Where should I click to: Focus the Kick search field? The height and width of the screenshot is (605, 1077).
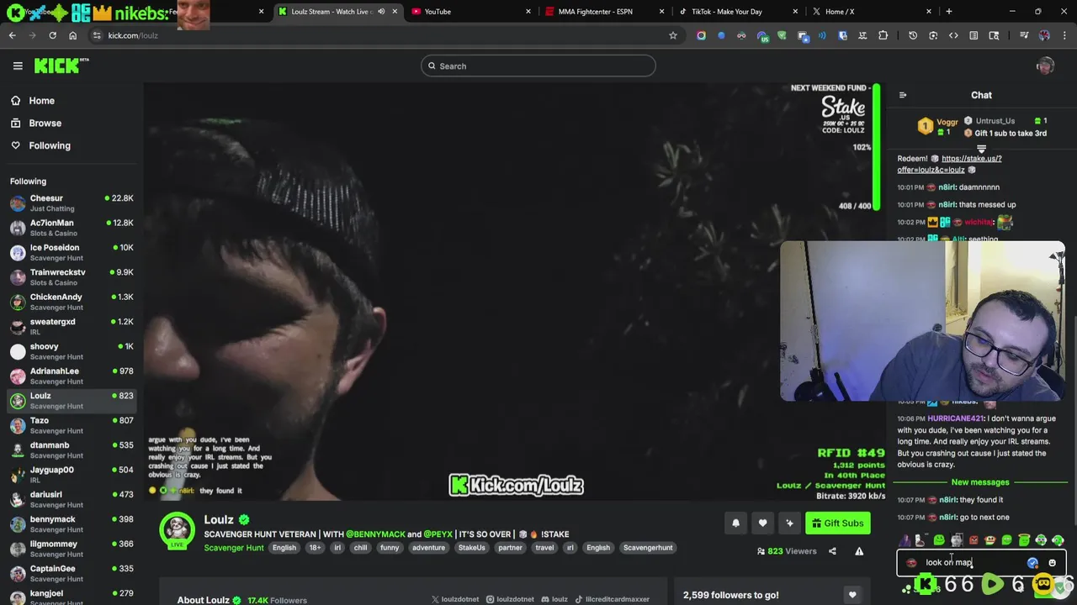538,66
